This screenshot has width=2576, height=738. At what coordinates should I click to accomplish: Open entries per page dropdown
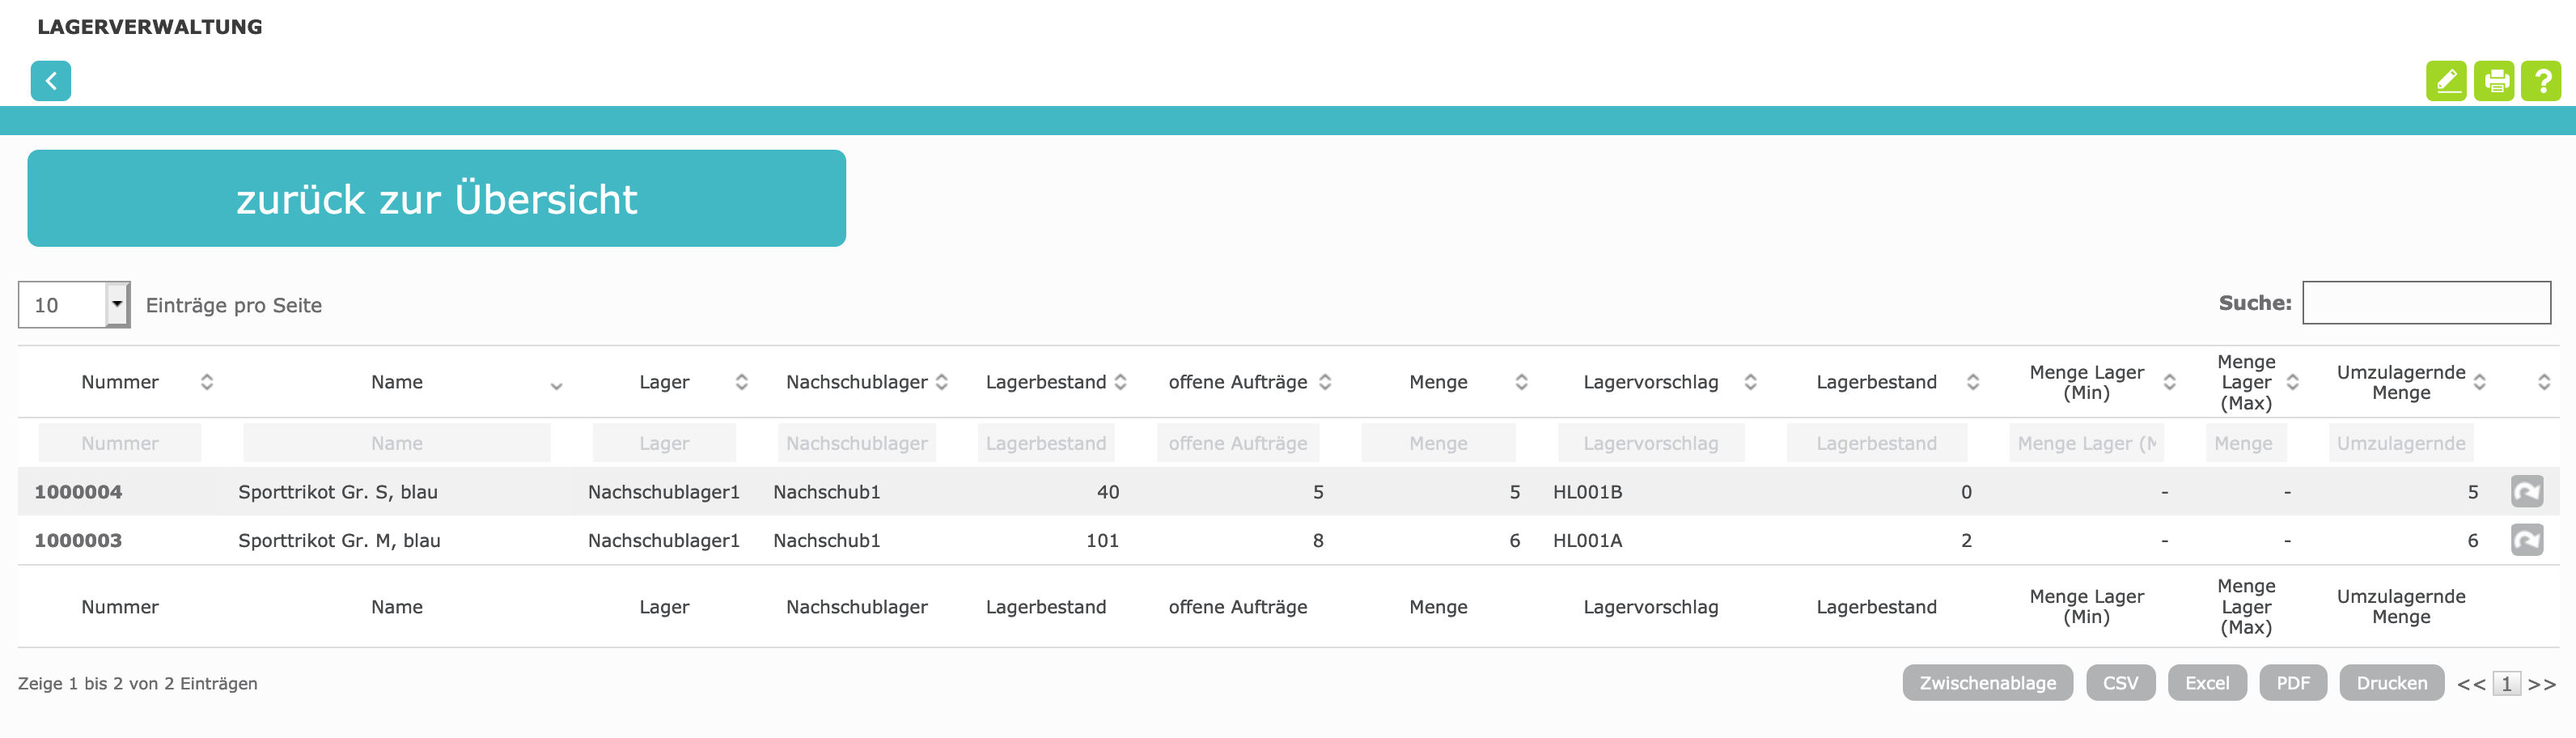[x=117, y=304]
